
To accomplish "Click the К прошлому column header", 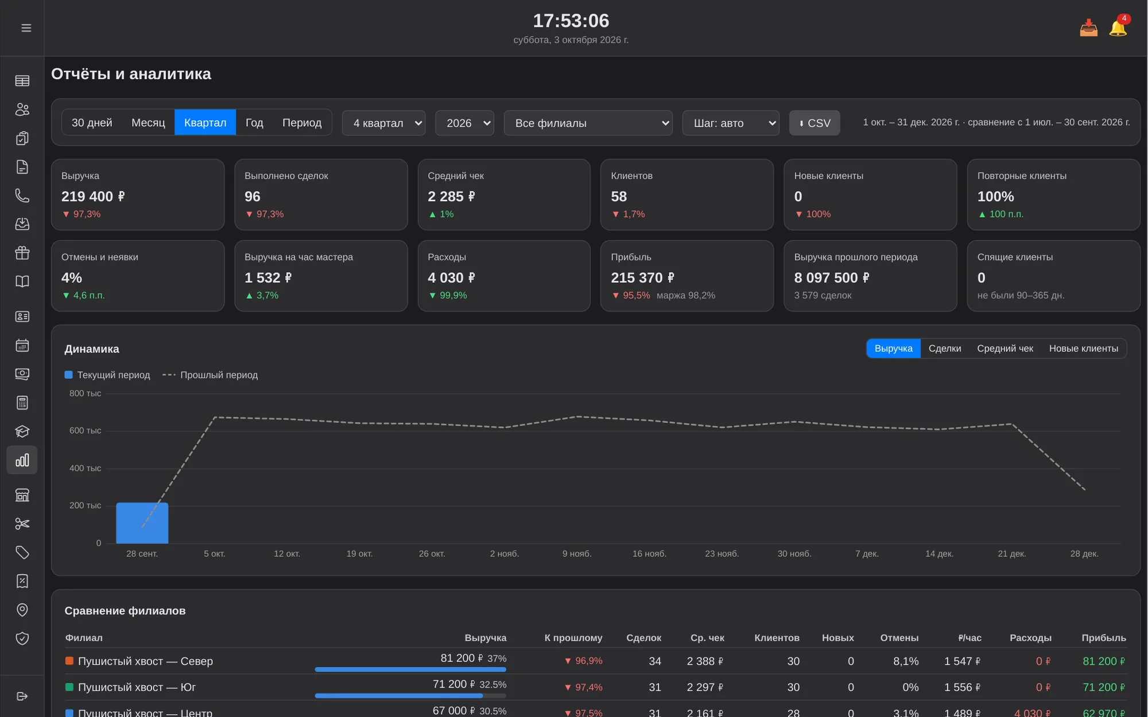I will [573, 637].
